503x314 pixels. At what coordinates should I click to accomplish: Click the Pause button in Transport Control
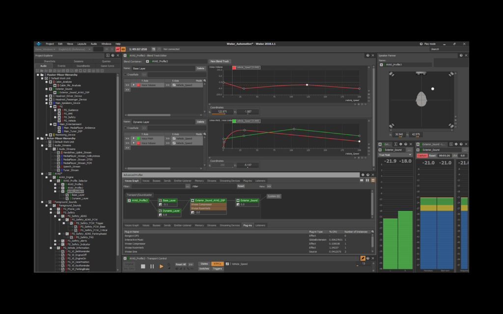coord(152,266)
